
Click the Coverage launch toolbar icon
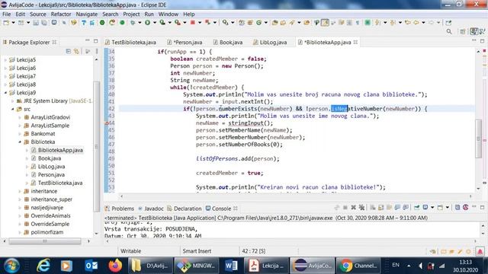click(162, 23)
